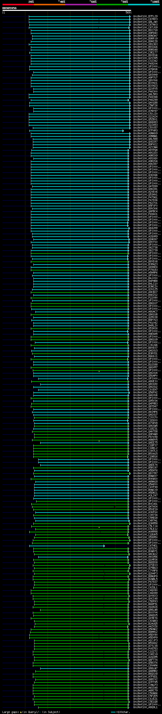Viewport: 162px width, 714px height.
Task: Select hit label UniRef100_A8UAC7
Action: tap(145, 312)
